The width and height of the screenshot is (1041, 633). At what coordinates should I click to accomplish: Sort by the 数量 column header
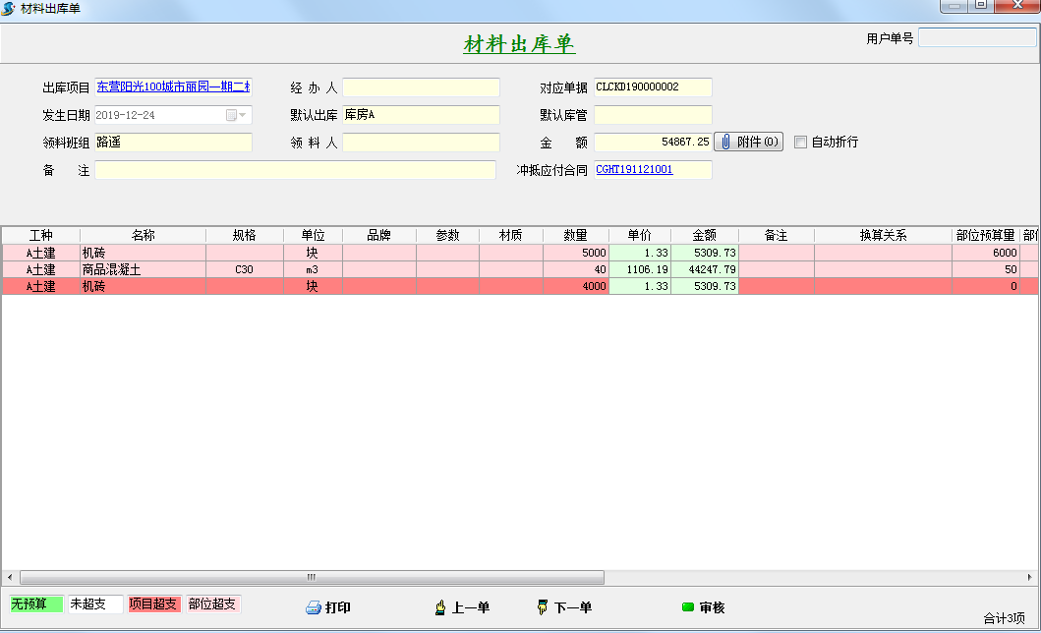point(575,236)
